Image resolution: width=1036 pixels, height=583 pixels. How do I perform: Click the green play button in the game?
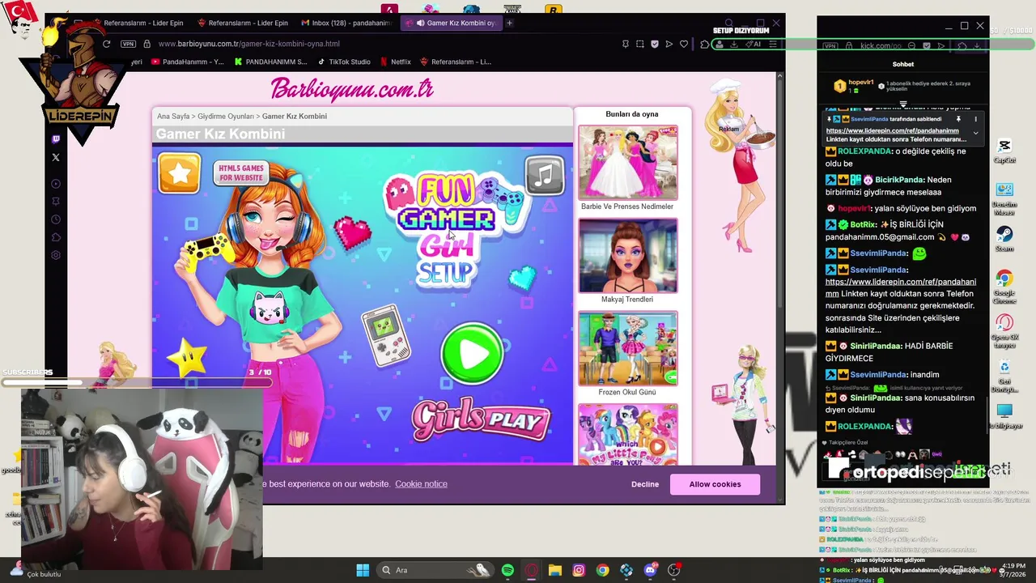click(x=473, y=354)
